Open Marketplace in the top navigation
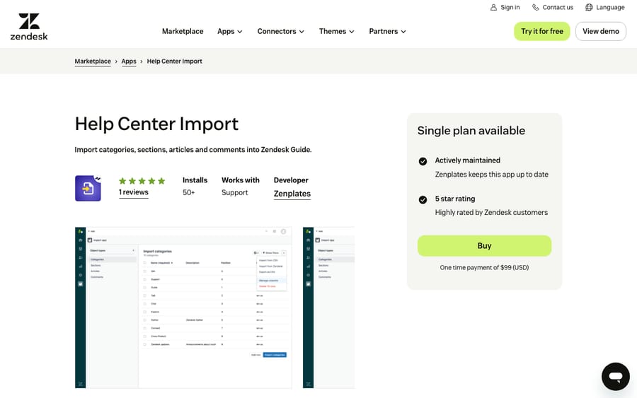Image resolution: width=637 pixels, height=398 pixels. coord(183,31)
